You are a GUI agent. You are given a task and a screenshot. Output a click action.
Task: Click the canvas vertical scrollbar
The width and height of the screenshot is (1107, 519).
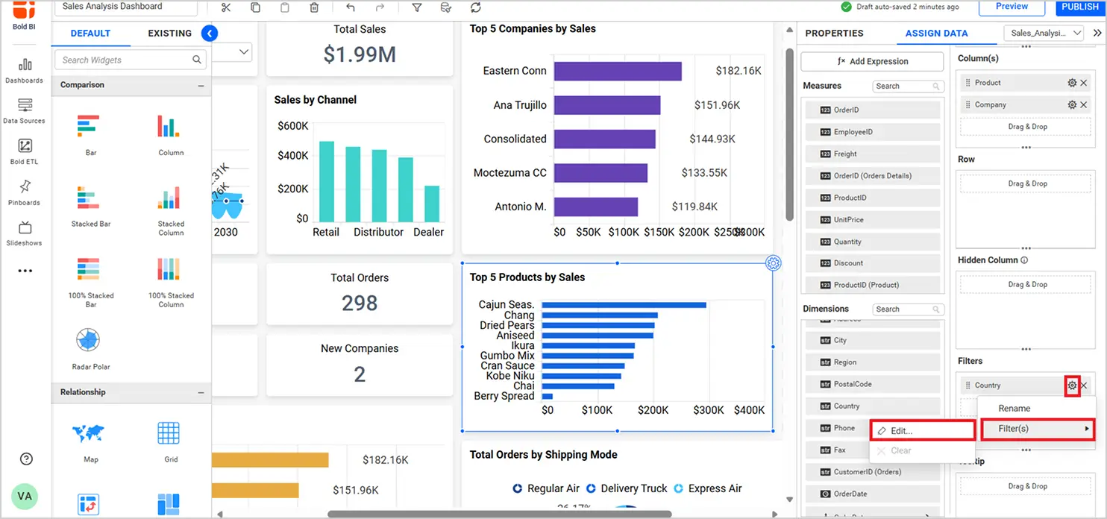790,134
